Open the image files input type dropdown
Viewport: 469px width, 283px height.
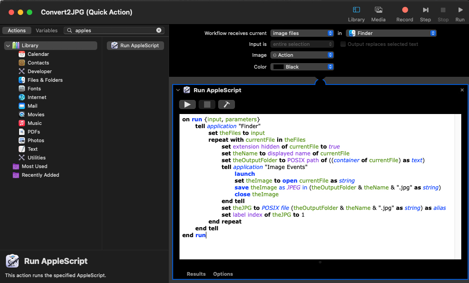click(302, 33)
